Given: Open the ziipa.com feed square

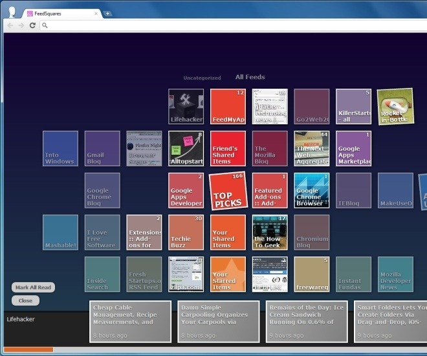Looking at the screenshot, I should click(x=186, y=274).
